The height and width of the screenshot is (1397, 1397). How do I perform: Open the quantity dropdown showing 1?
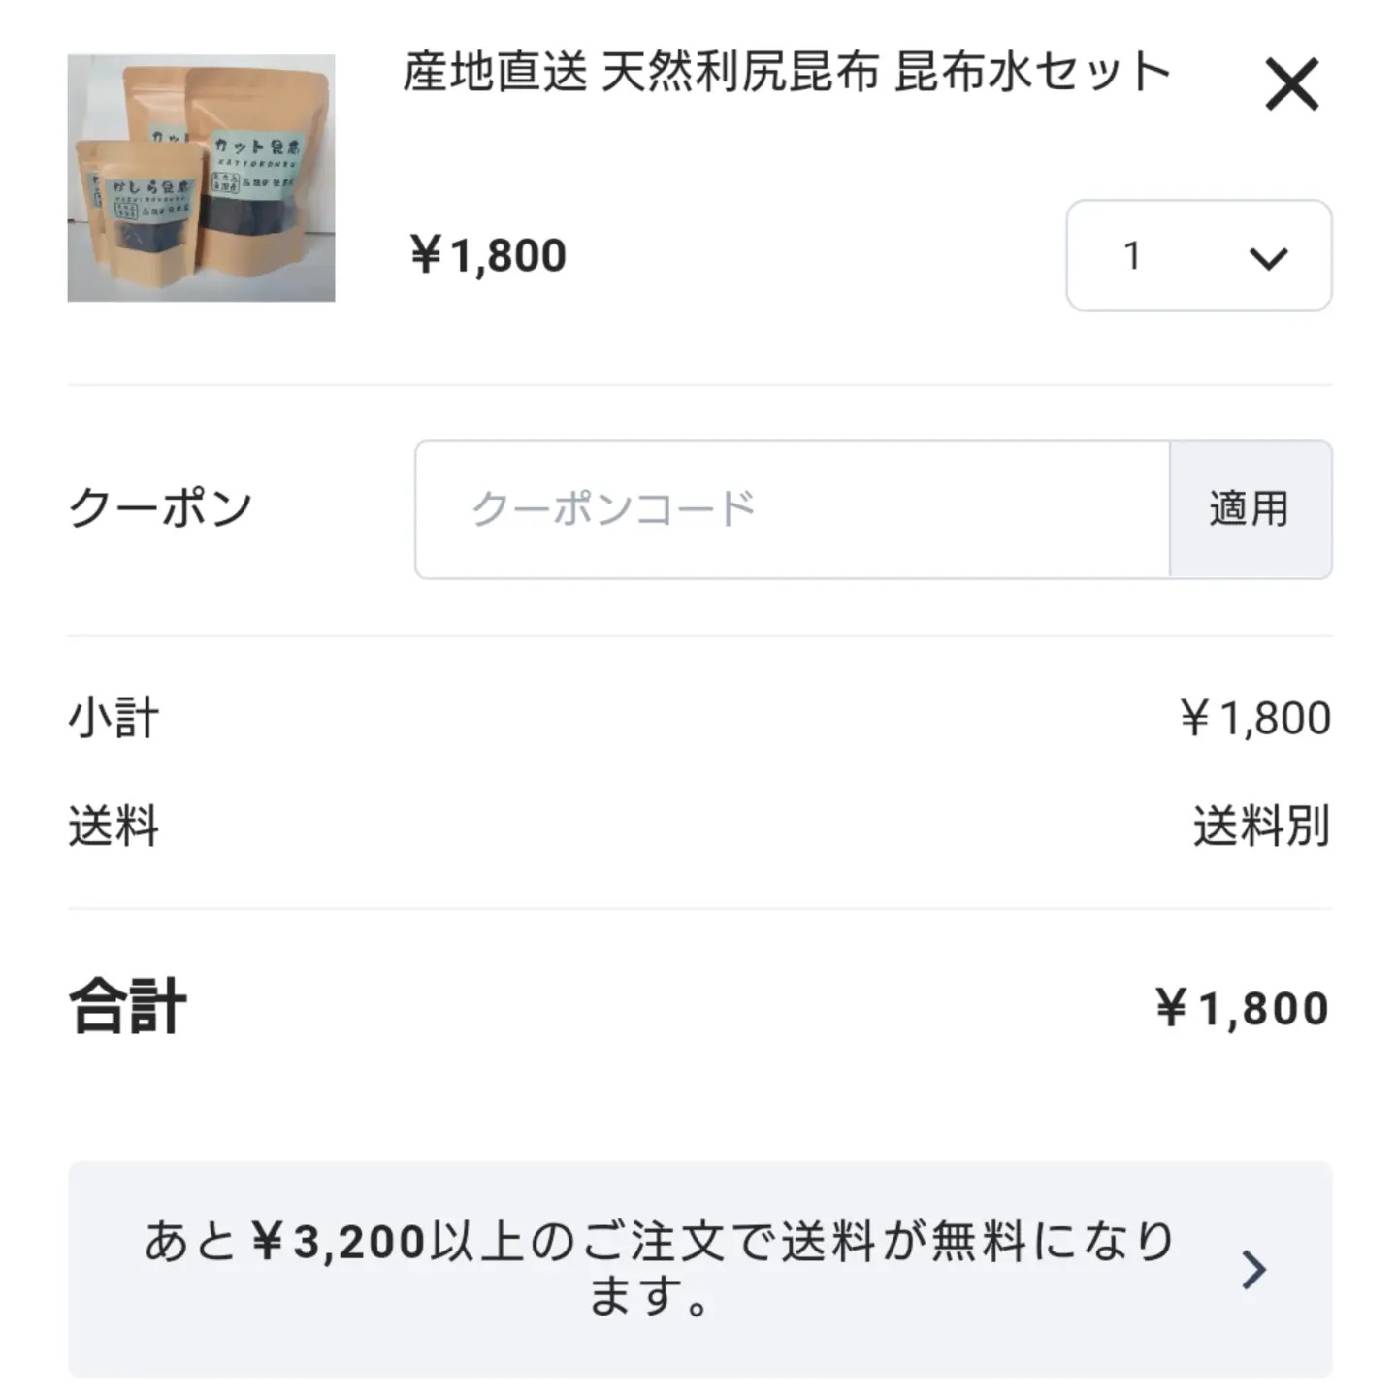[x=1198, y=256]
